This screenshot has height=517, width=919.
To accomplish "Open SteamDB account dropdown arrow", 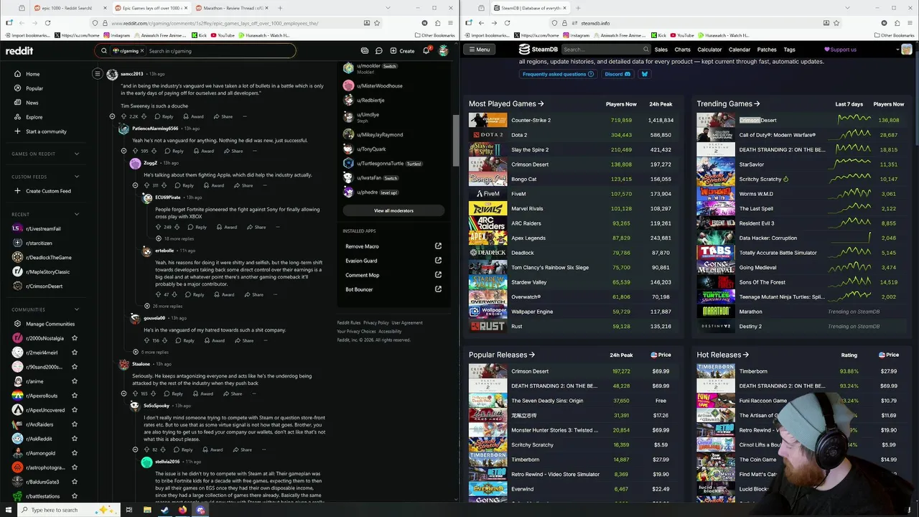I will click(x=897, y=50).
